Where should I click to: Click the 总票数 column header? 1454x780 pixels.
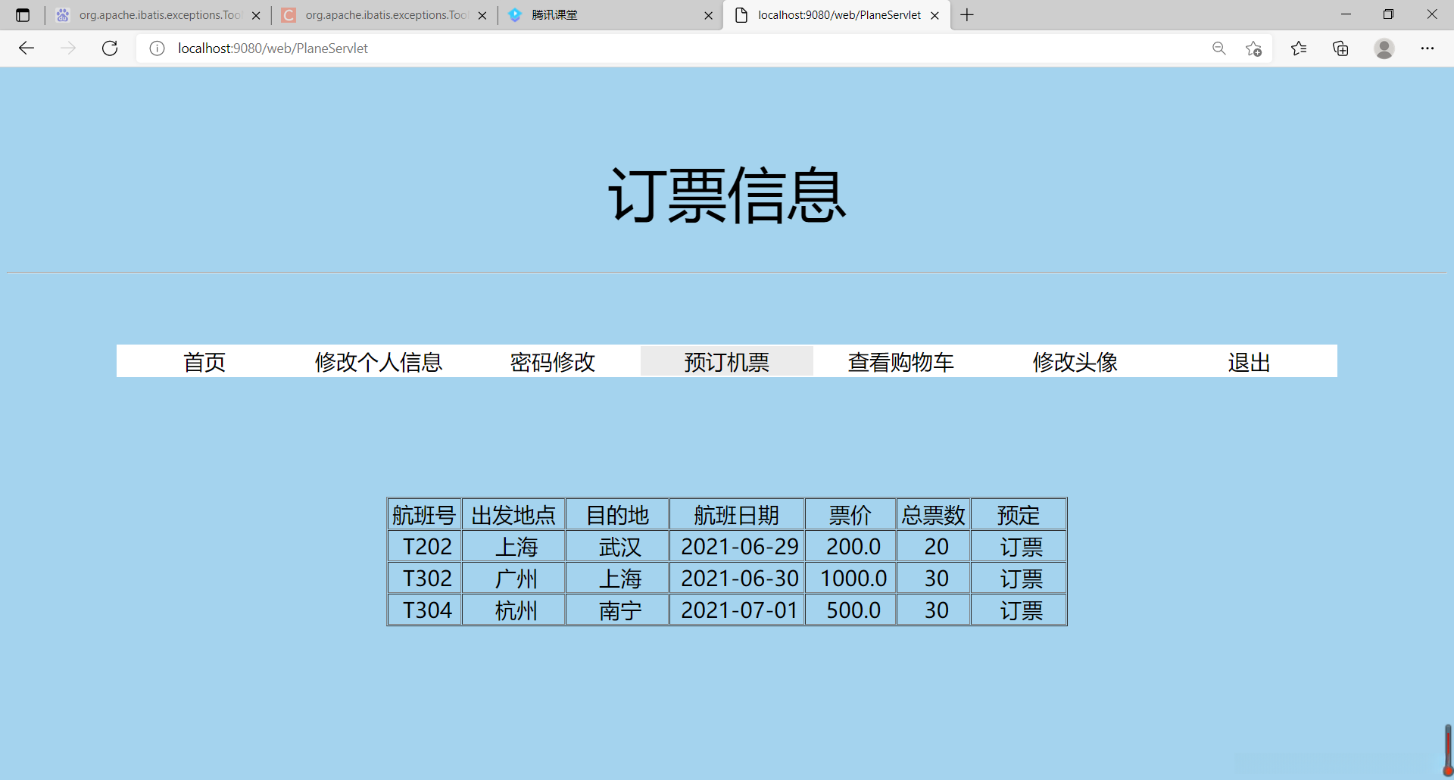tap(934, 515)
